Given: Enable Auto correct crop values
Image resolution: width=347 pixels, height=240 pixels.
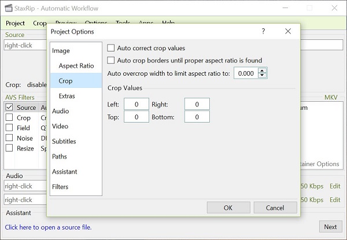Looking at the screenshot, I should coord(112,48).
